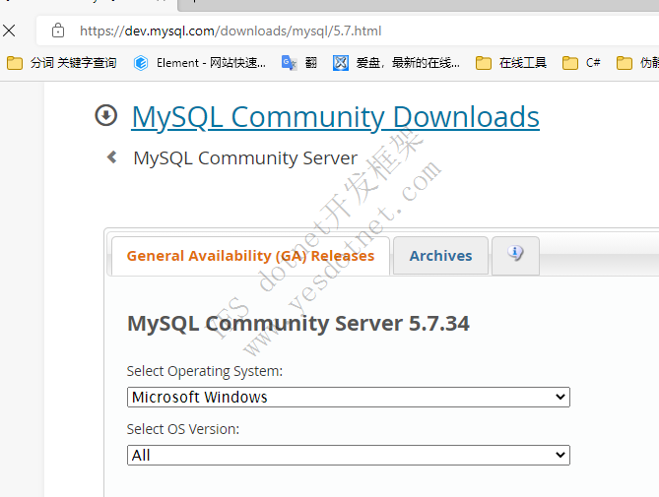The height and width of the screenshot is (497, 659).
Task: Switch to General Availability (GA) Releases tab
Action: pyautogui.click(x=250, y=256)
